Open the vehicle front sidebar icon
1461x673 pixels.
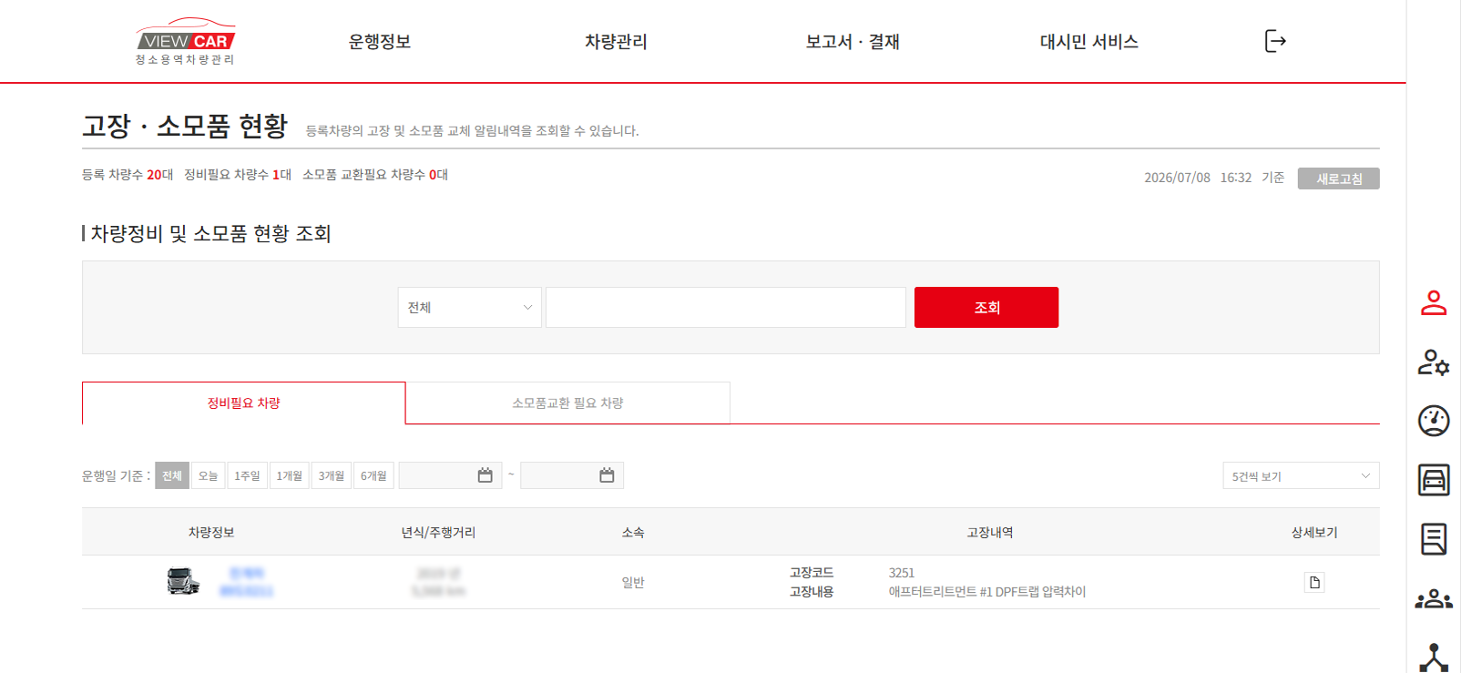click(1434, 480)
